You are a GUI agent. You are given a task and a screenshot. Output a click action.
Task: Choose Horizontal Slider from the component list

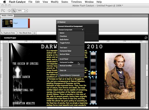(71, 51)
